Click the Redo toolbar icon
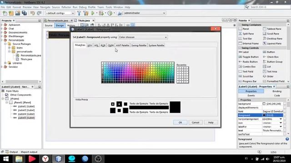Image resolution: width=291 pixels, height=163 pixels. (x=39, y=13)
